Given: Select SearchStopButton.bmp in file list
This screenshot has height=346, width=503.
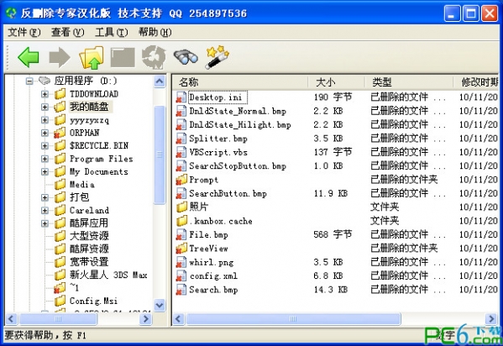Looking at the screenshot, I should (238, 166).
